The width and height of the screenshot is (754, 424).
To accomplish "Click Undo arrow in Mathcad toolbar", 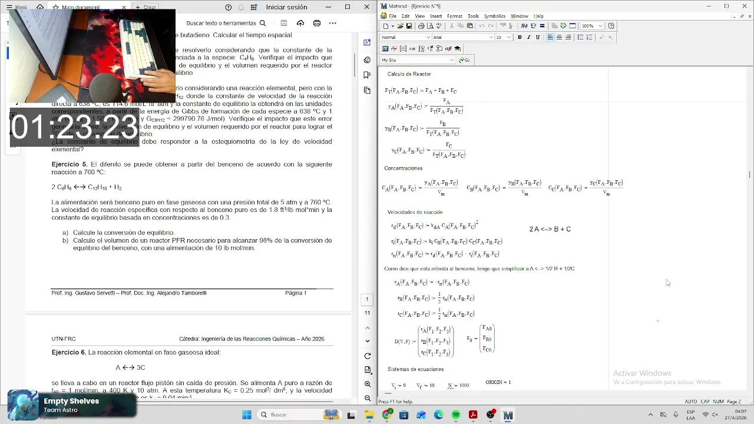I will click(482, 26).
